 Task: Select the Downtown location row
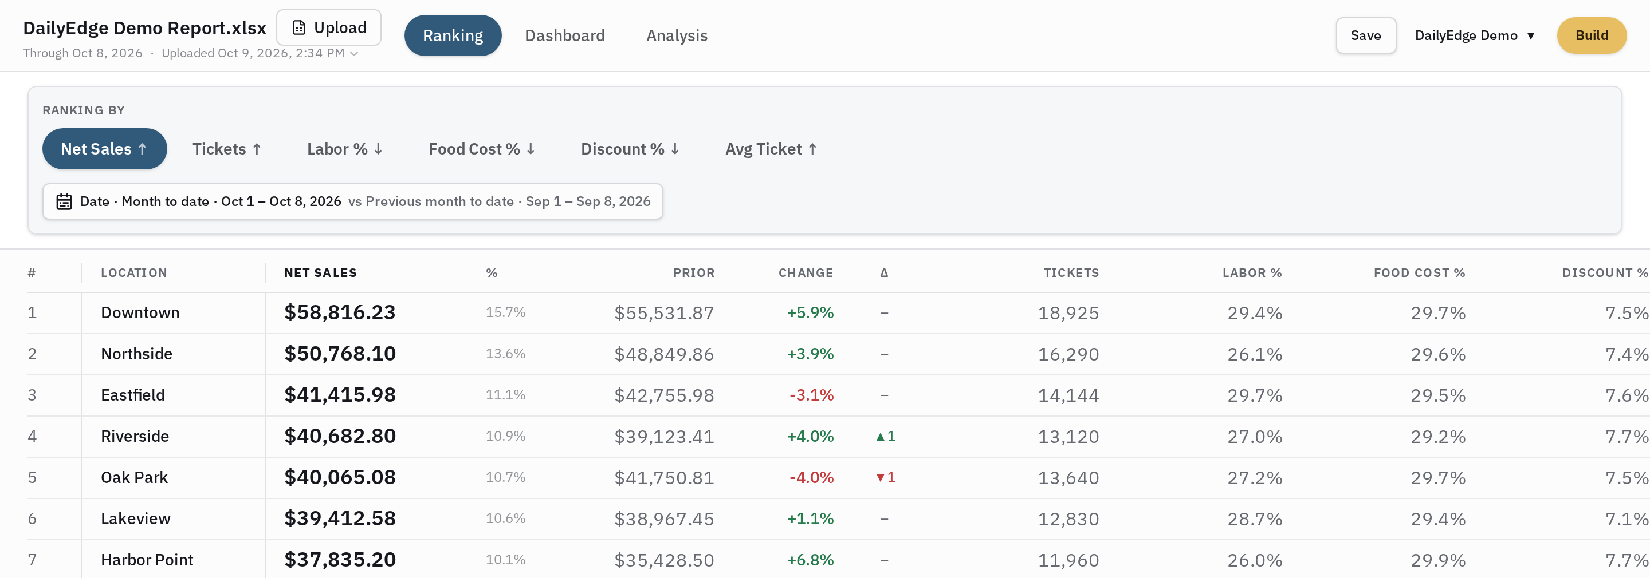(x=838, y=313)
